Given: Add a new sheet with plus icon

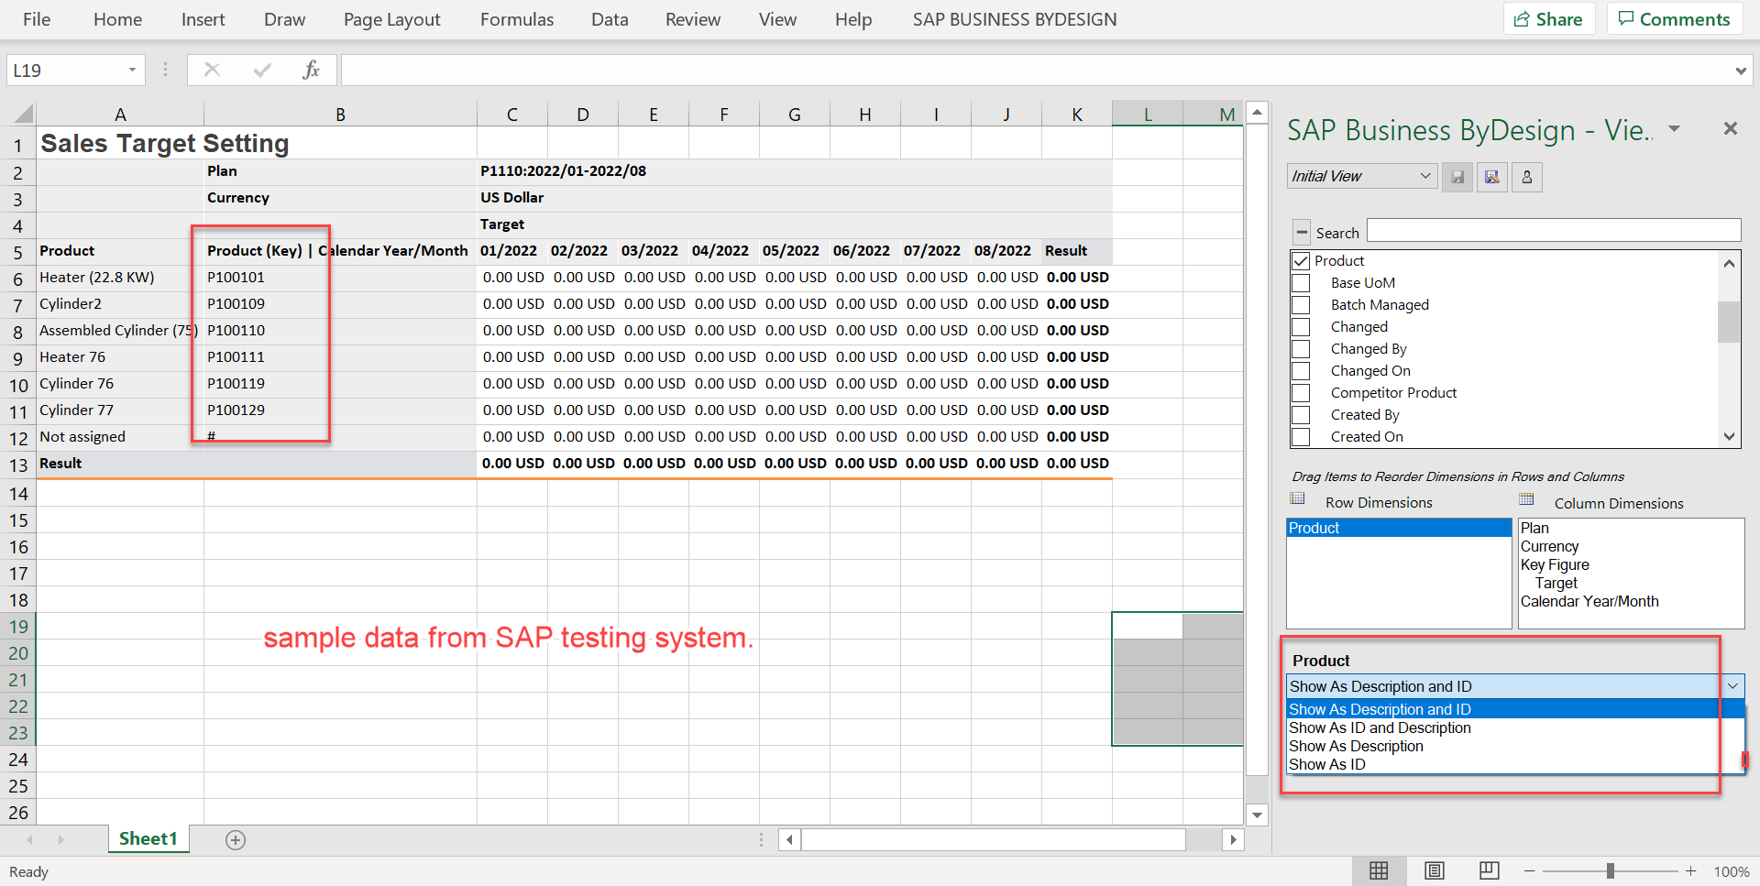Looking at the screenshot, I should (x=236, y=840).
